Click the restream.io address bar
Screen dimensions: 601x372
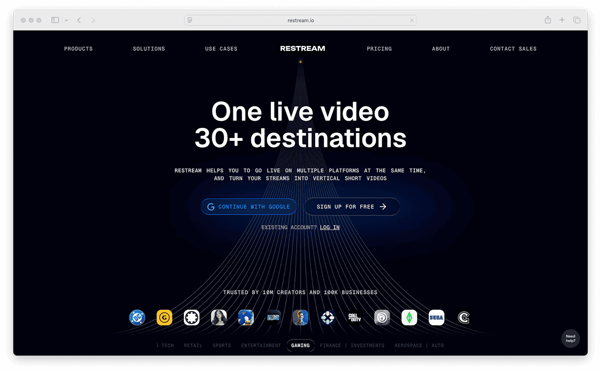[x=300, y=20]
